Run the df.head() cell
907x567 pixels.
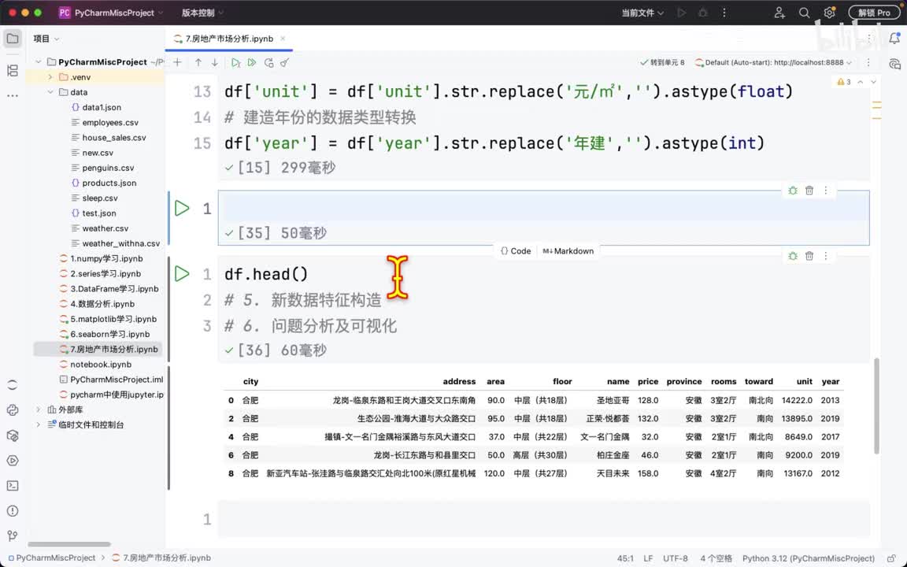[x=182, y=274]
